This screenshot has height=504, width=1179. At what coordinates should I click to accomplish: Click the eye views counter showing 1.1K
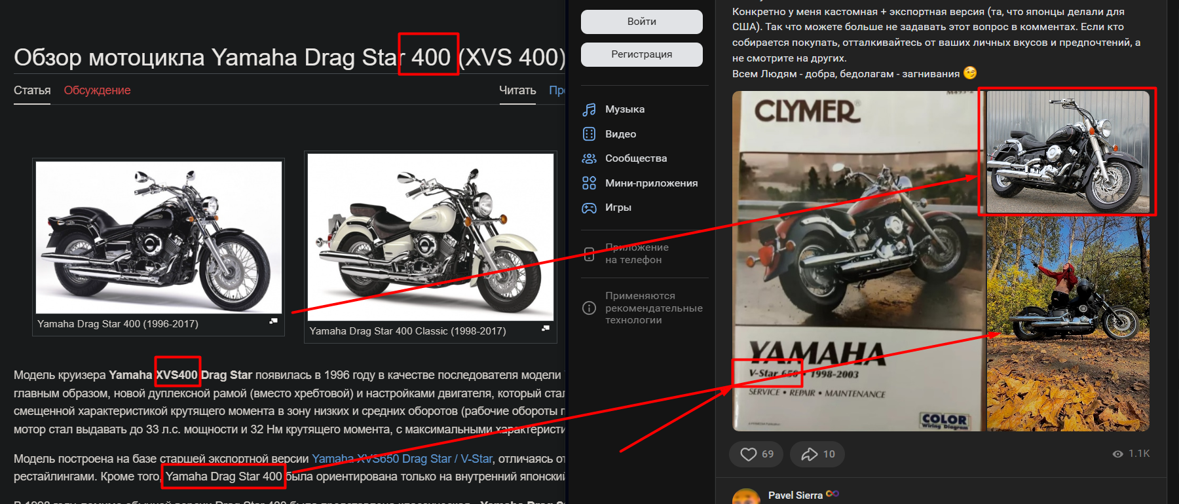[x=1131, y=454]
